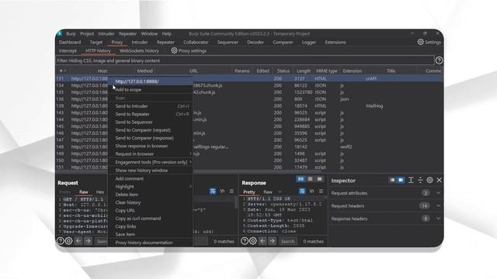497x279 pixels.
Task: Select Copy URL
Action: coord(151,210)
